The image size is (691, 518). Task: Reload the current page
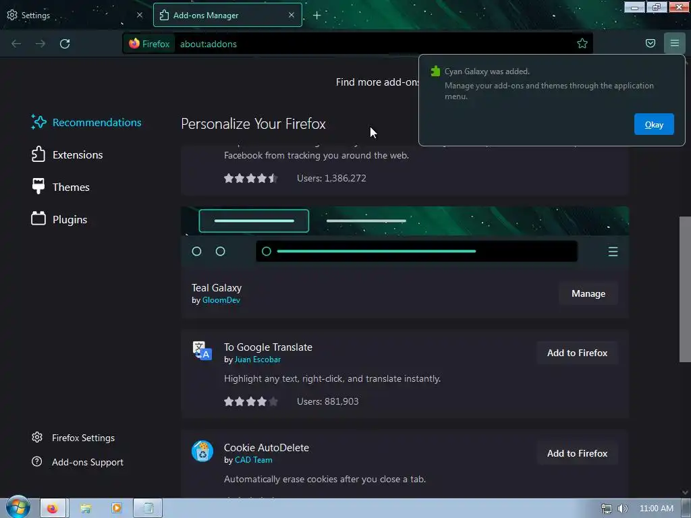pos(65,44)
